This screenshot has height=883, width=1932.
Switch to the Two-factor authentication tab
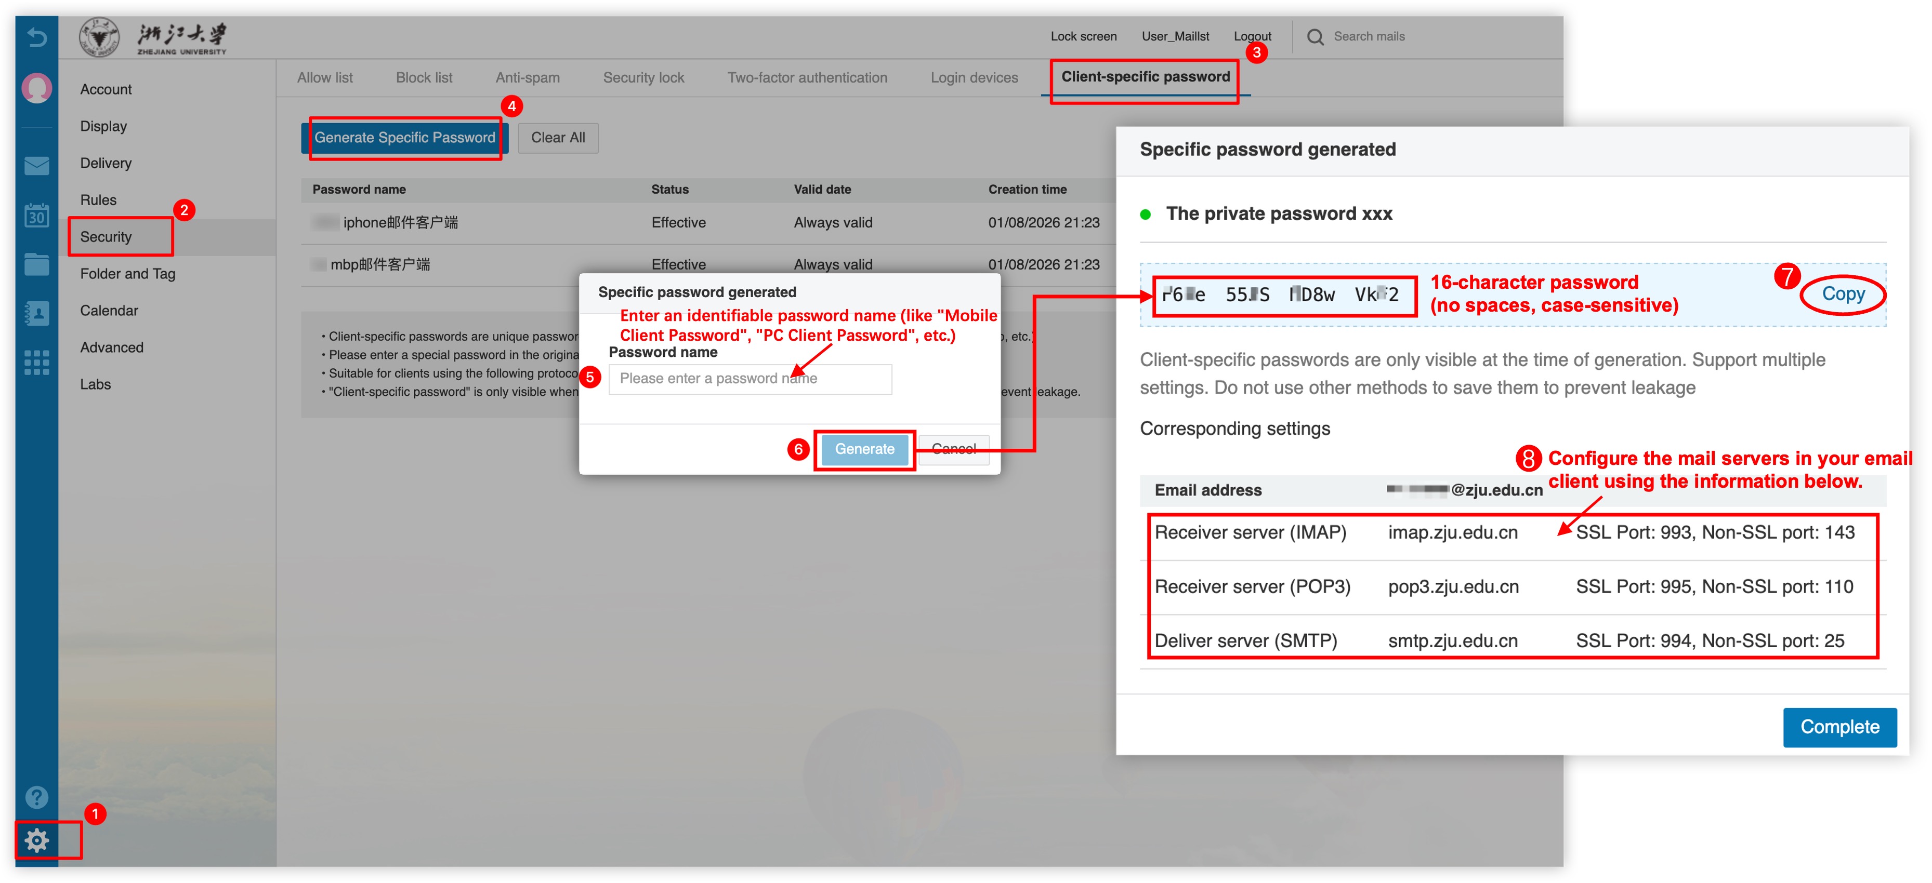(x=807, y=77)
